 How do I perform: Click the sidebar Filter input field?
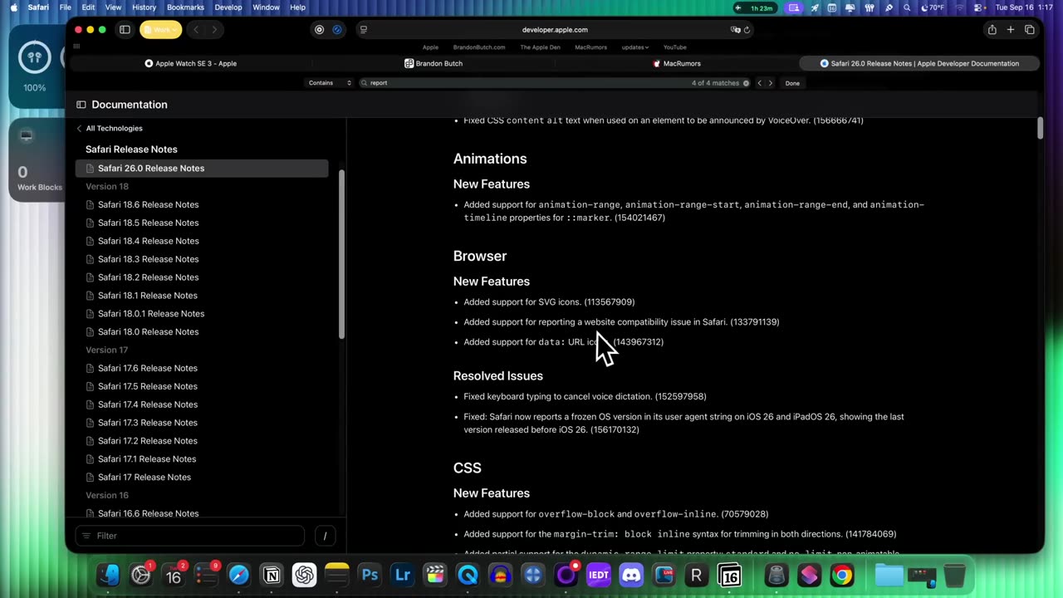pyautogui.click(x=190, y=536)
